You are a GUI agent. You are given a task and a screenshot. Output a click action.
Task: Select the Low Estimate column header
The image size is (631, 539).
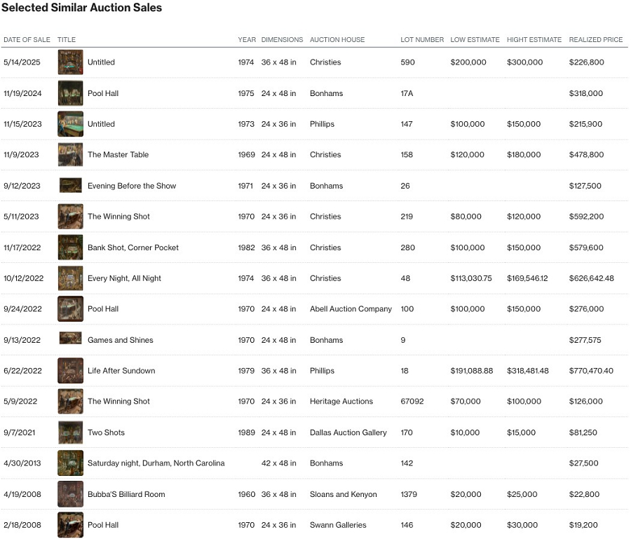[475, 40]
